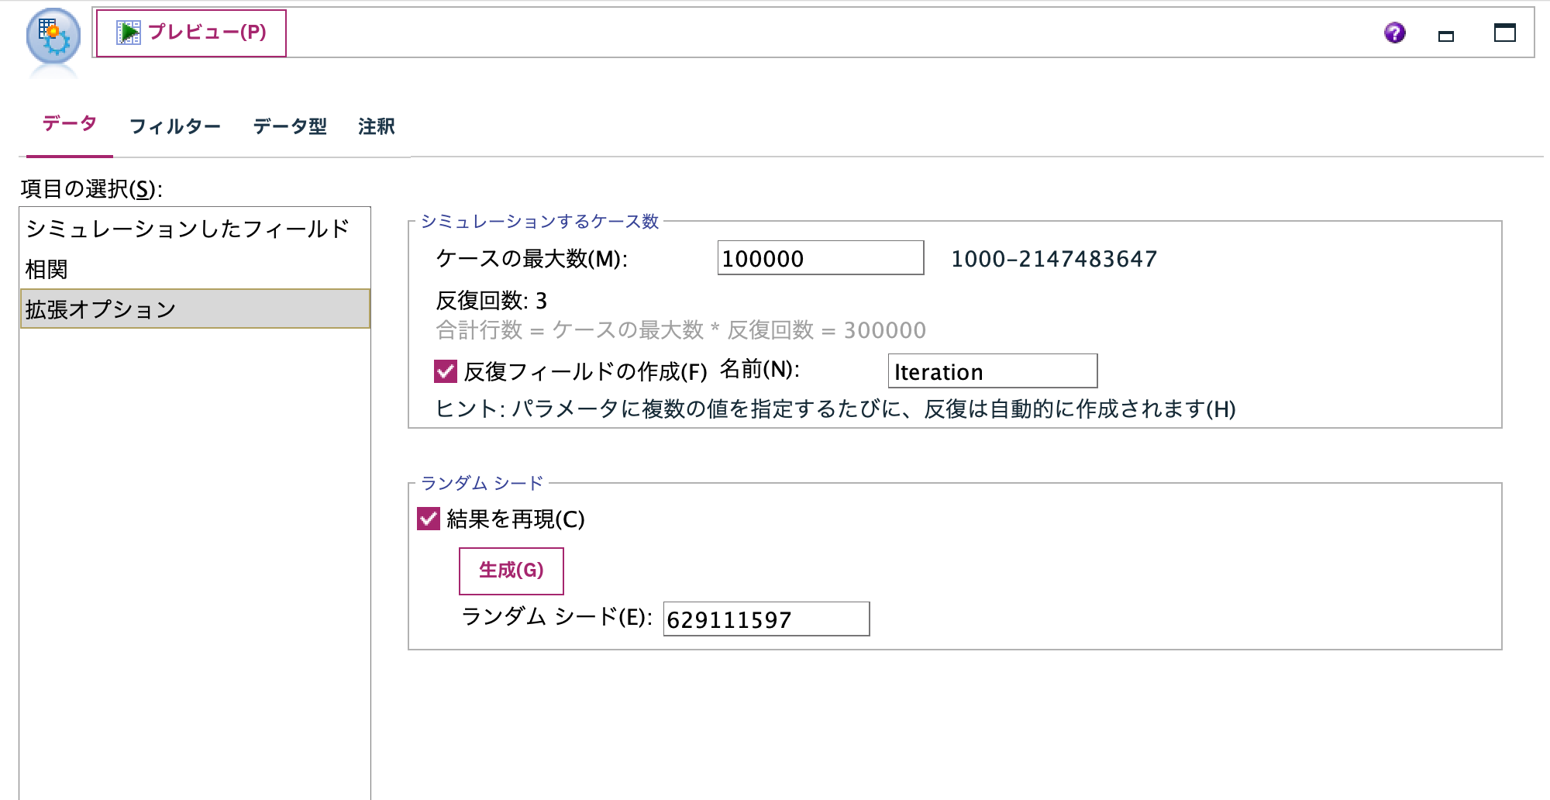The width and height of the screenshot is (1550, 800).
Task: Click the name field containing Iteration
Action: 992,372
